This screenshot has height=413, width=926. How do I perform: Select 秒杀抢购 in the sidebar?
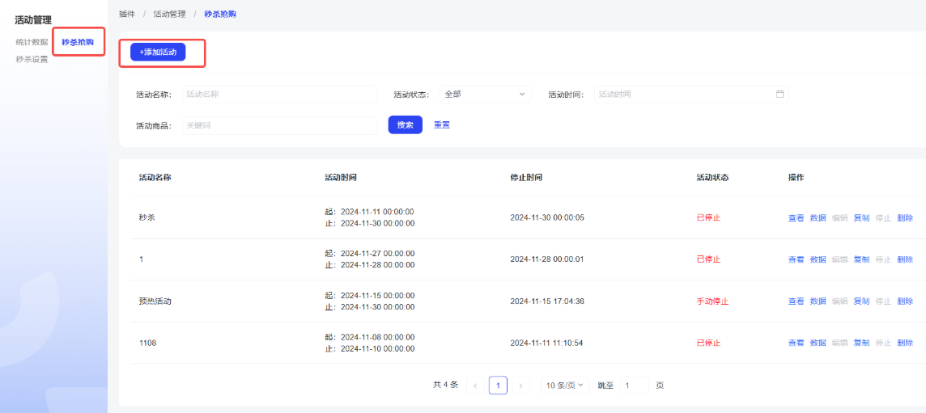[x=78, y=42]
